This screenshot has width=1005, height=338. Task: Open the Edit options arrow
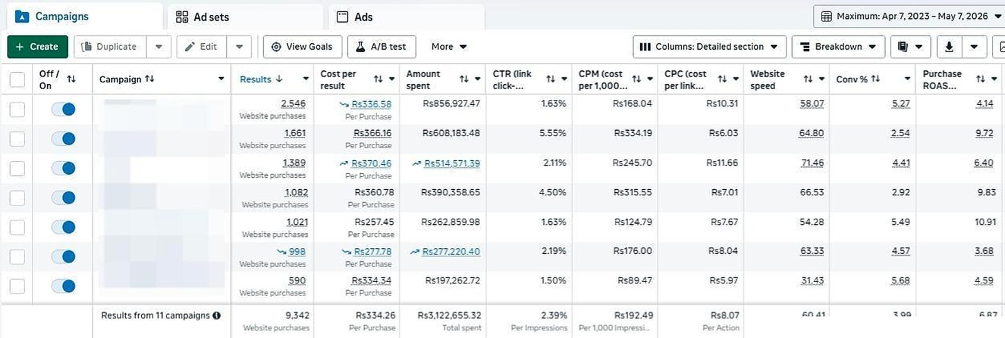coord(239,46)
